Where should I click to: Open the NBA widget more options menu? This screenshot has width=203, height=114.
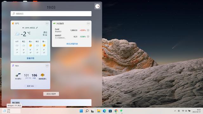click(47, 66)
